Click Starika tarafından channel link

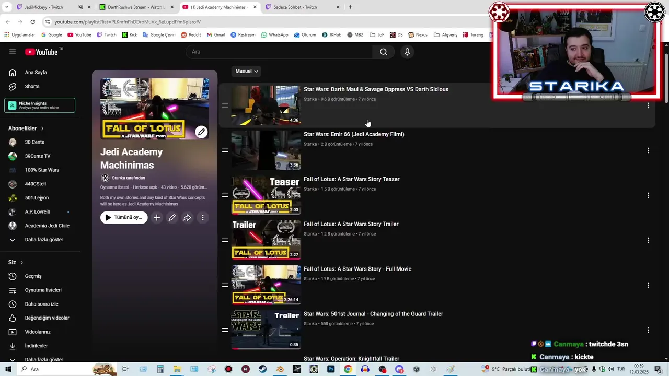[129, 178]
